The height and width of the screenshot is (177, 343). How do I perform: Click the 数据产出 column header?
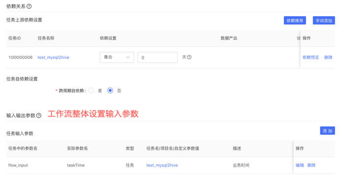pyautogui.click(x=229, y=38)
